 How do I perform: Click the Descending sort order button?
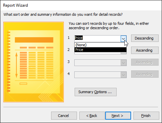point(145,38)
